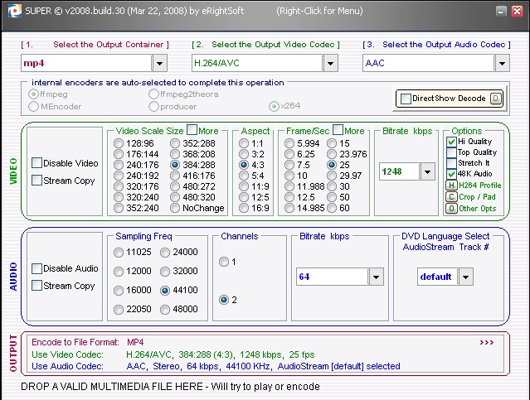Screen dimensions: 530x400
Task: Choose 3:2 aspect ratio
Action: coord(244,154)
